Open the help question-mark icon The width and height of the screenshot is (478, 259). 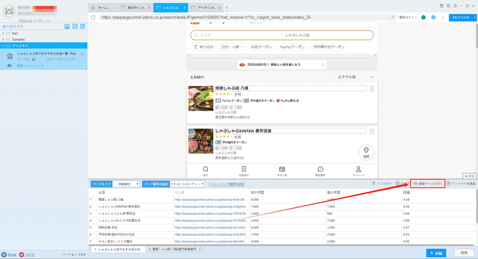click(449, 6)
